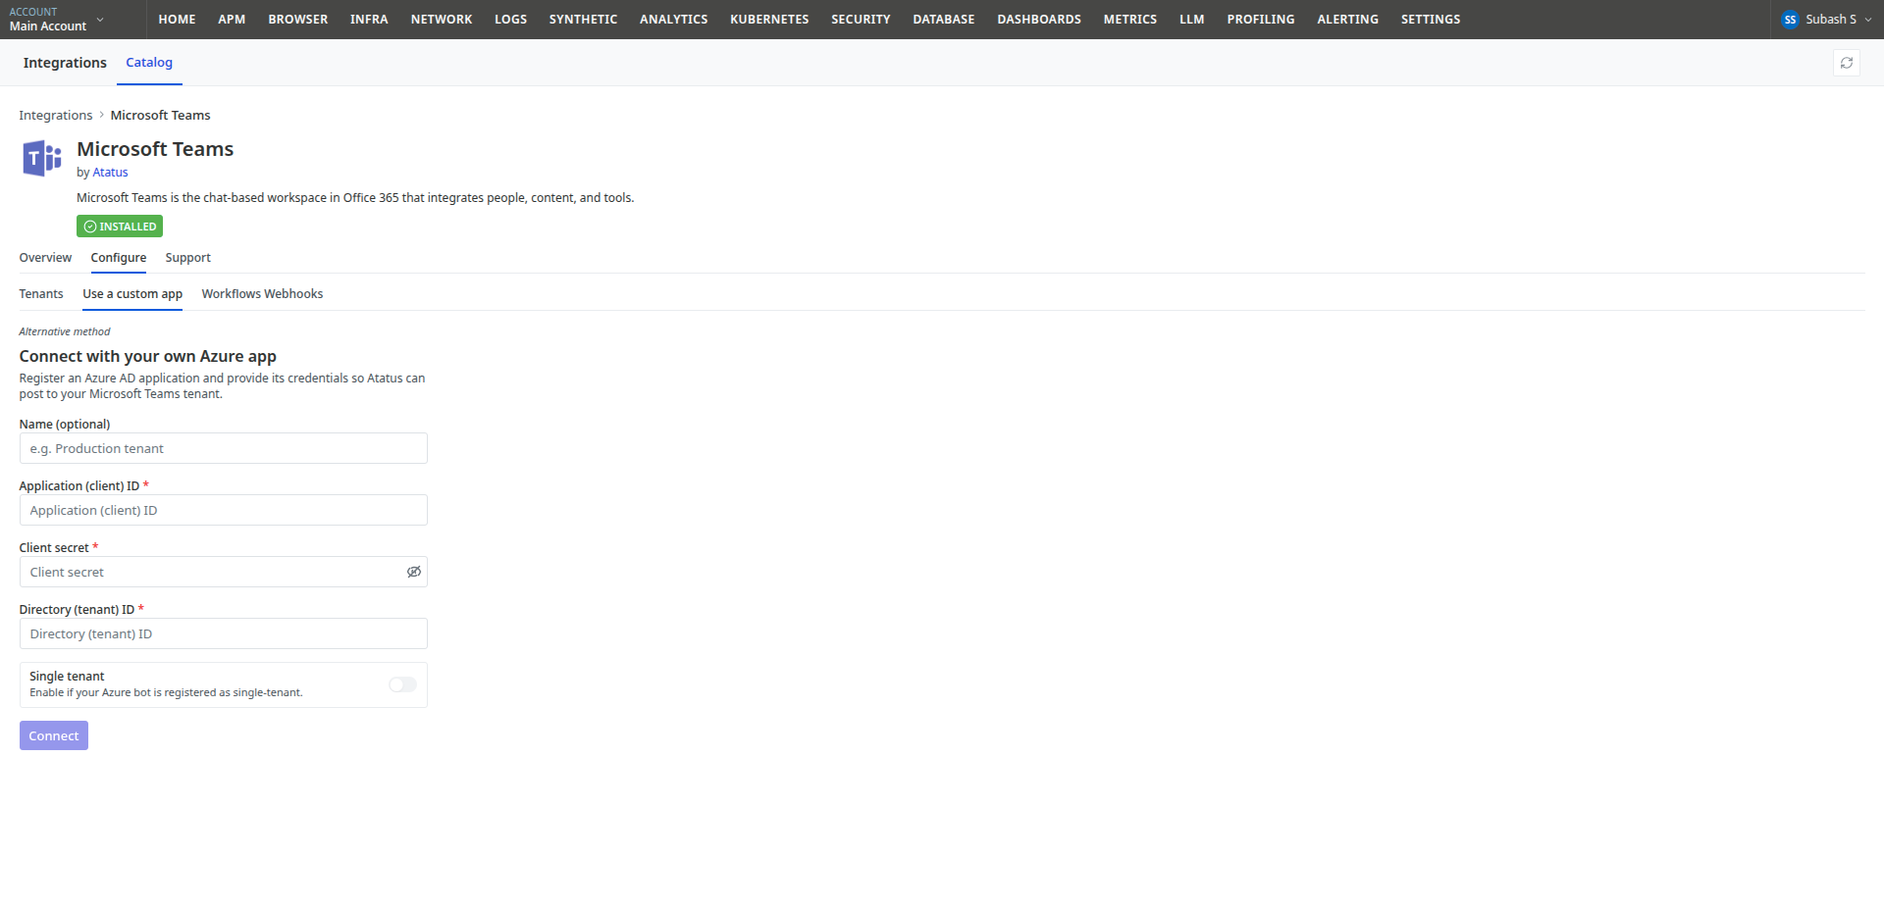Click the Alternative method label
The width and height of the screenshot is (1884, 909).
65,331
